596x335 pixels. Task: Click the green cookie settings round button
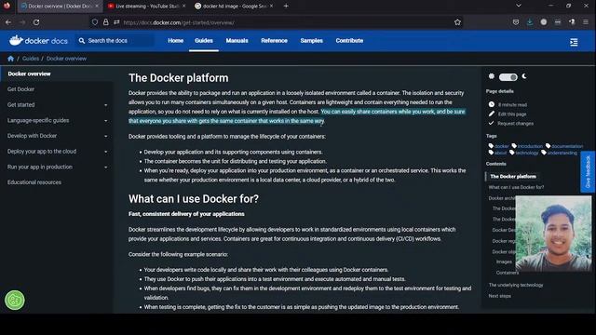[x=15, y=300]
